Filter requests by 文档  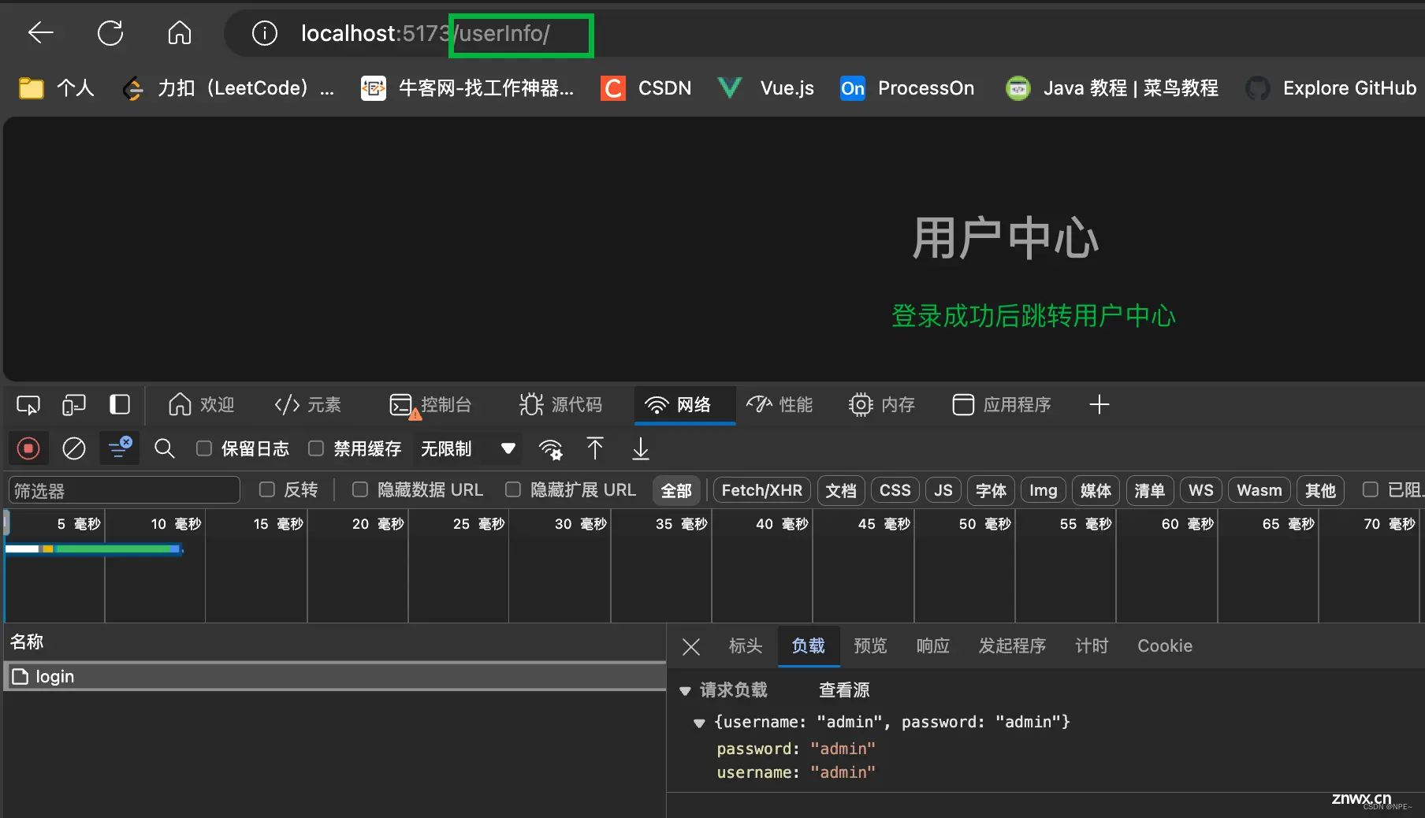coord(841,490)
